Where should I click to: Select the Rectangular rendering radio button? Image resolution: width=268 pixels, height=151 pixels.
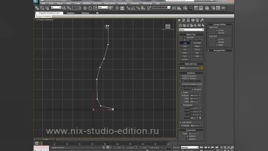tap(181, 105)
